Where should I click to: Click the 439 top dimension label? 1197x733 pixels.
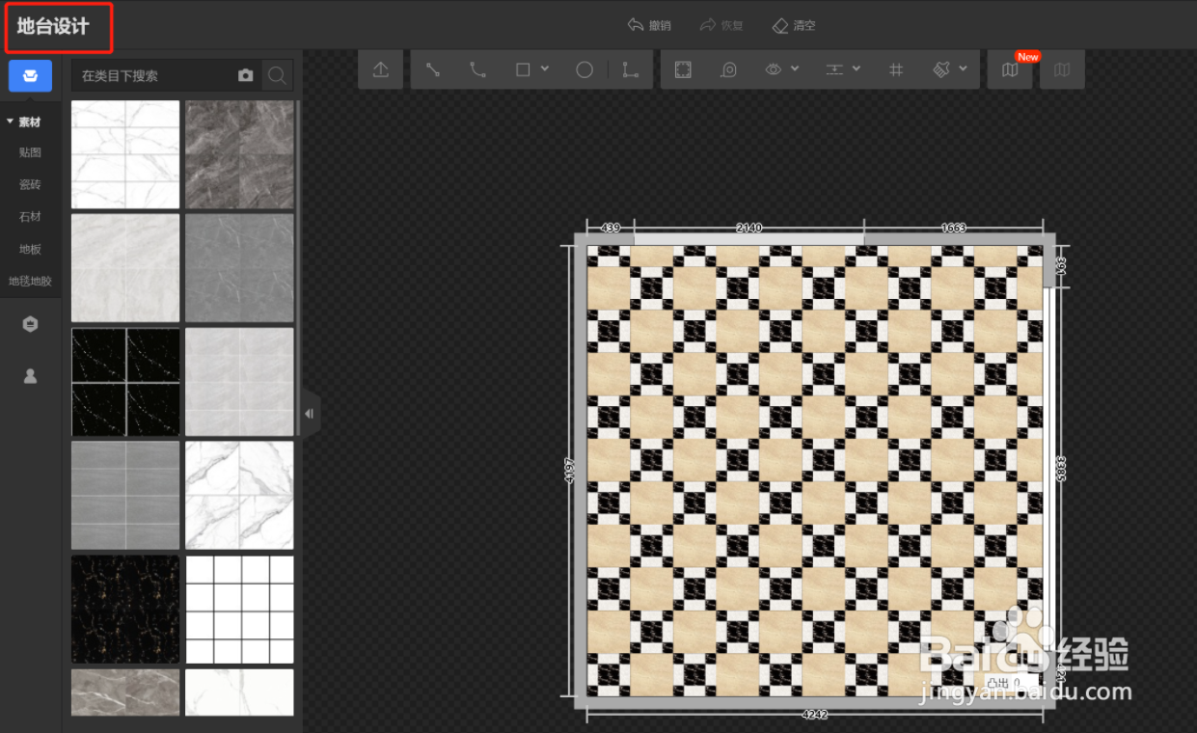611,228
